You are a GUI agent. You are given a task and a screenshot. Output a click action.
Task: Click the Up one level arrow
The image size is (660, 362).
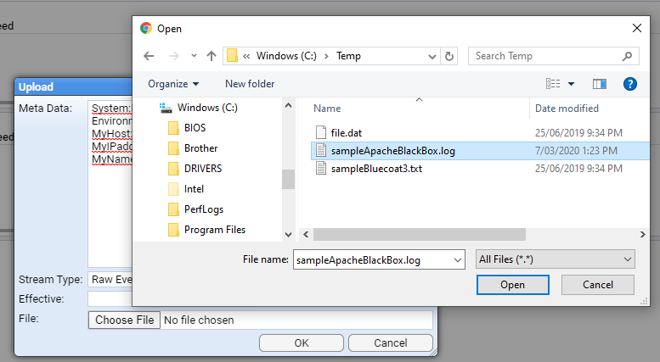click(212, 56)
